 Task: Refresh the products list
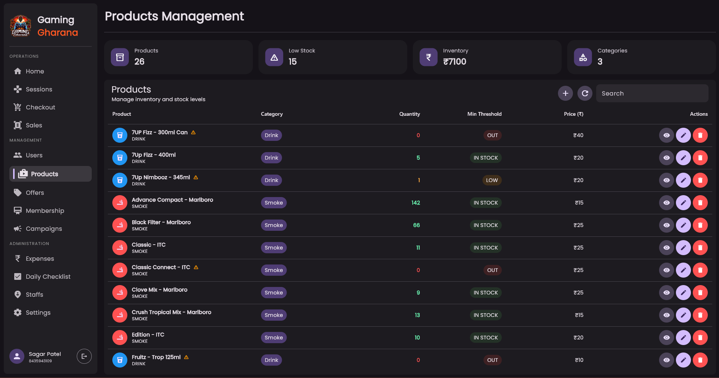[x=585, y=93]
